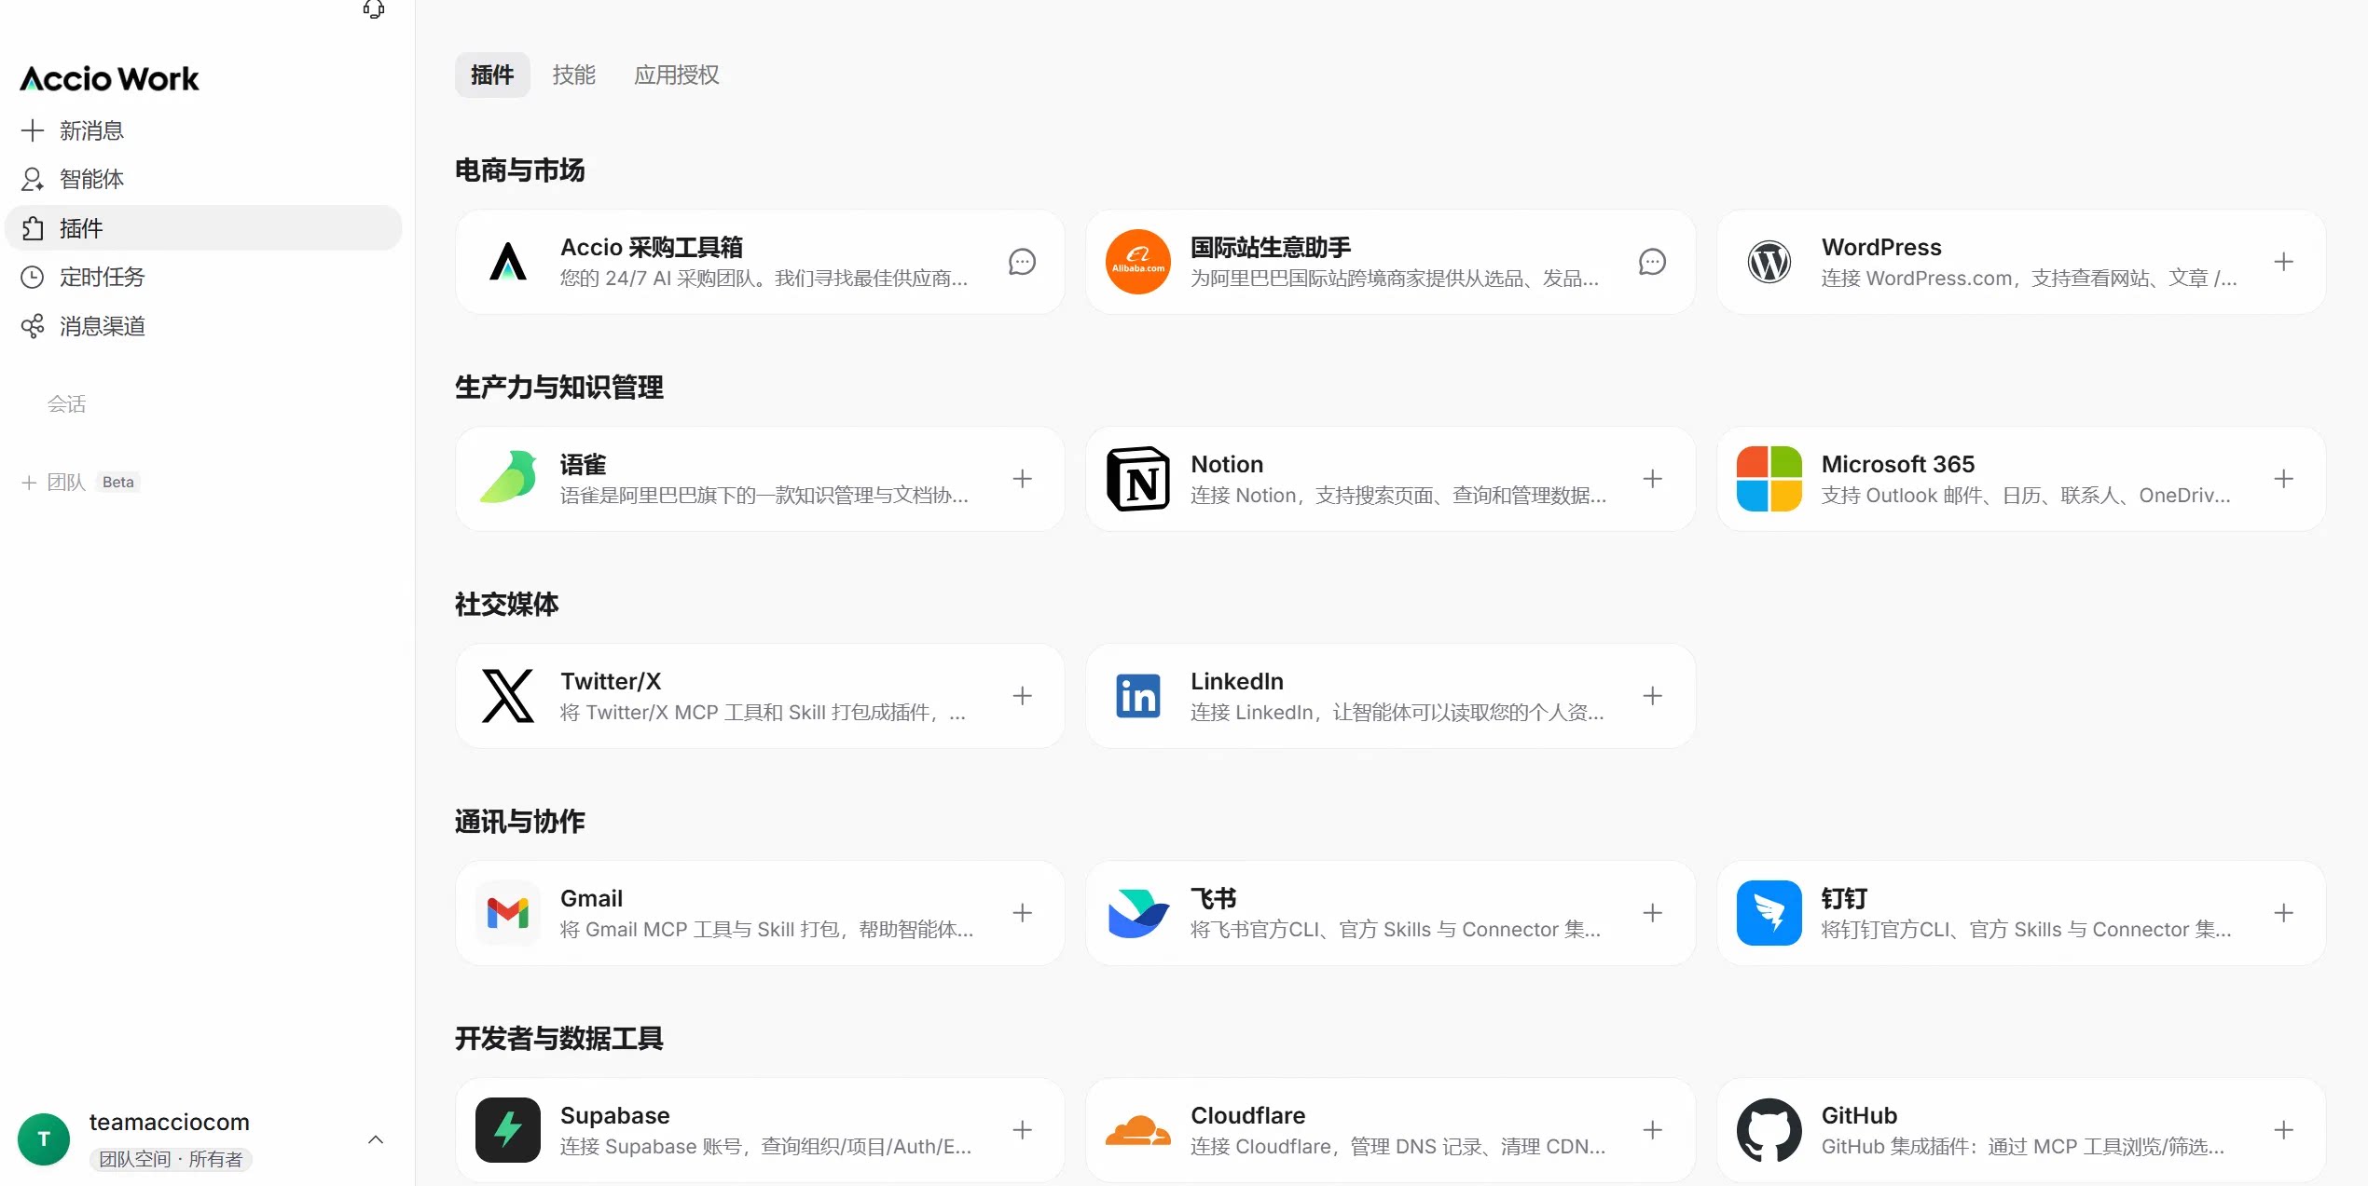Screen dimensions: 2368x1186
Task: Click the Microsoft 365 description text
Action: 2027,496
